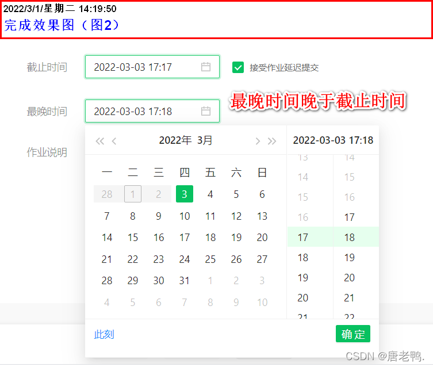Go to next month with right arrow
The image size is (433, 367).
click(x=258, y=141)
